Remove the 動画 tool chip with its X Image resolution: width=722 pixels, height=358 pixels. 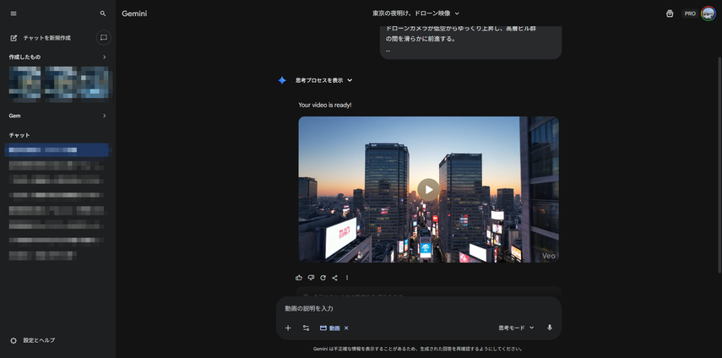[x=346, y=328]
